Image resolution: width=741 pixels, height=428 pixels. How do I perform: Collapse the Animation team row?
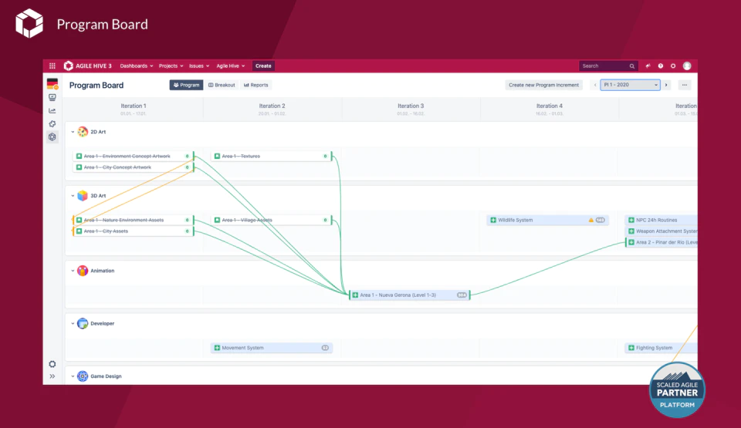pos(73,271)
